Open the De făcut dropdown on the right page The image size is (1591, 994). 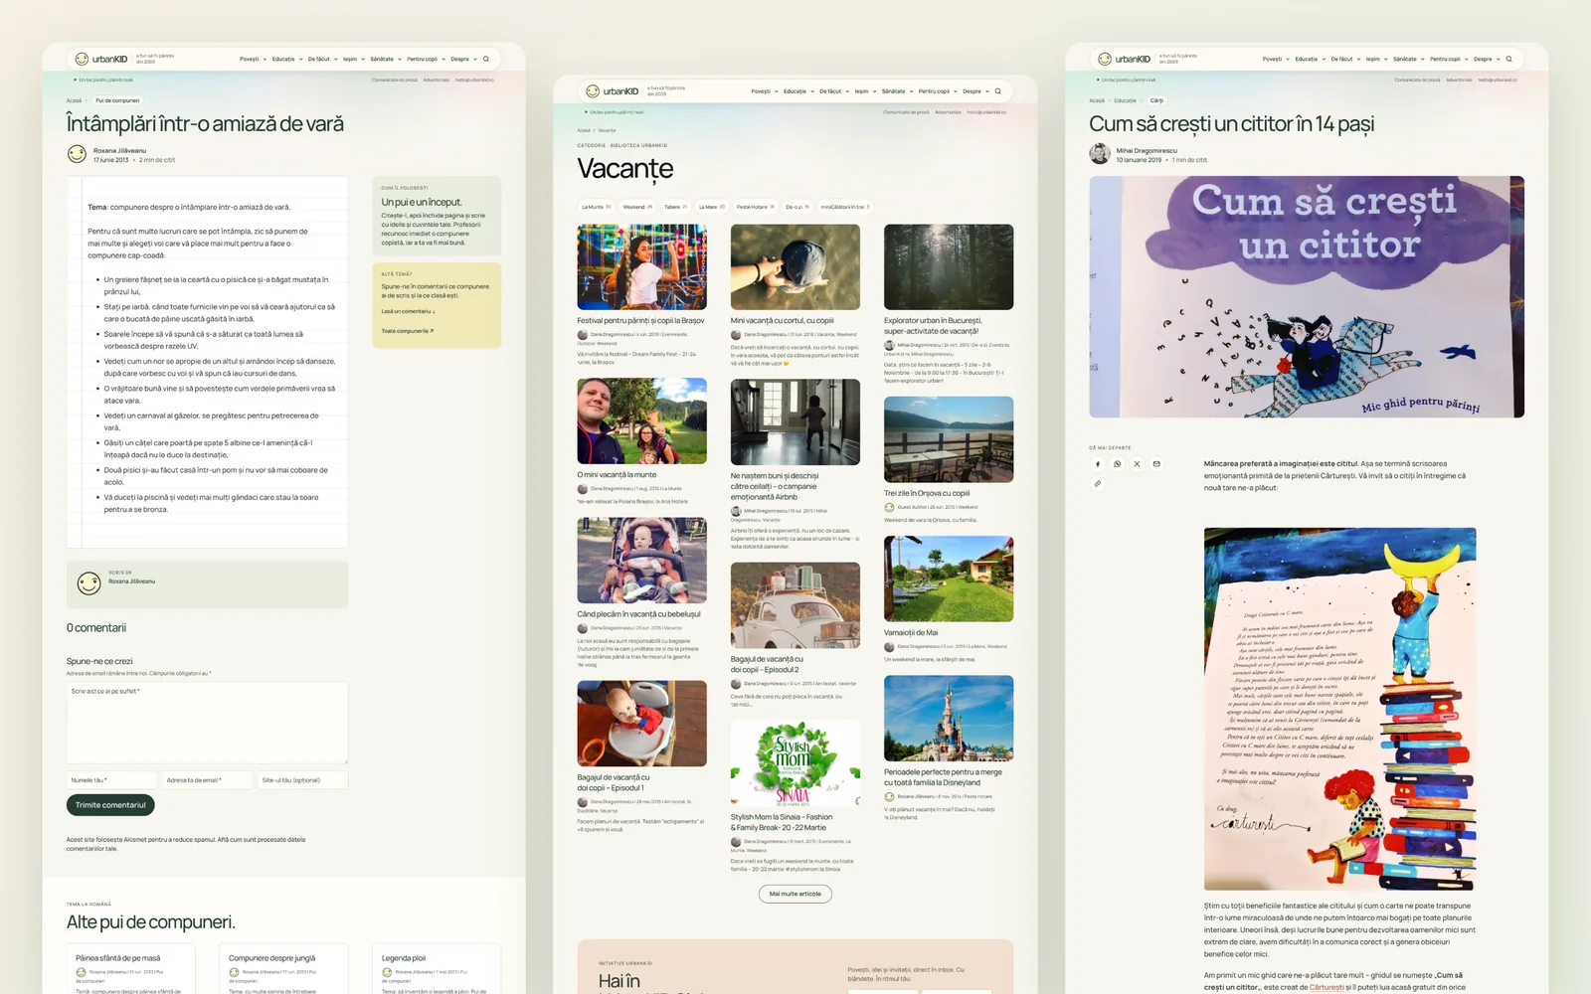pos(1345,59)
